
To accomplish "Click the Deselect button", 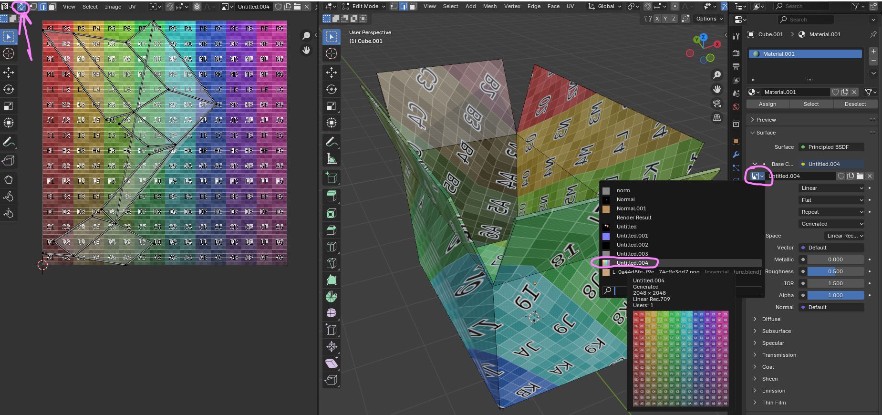I will coord(855,104).
